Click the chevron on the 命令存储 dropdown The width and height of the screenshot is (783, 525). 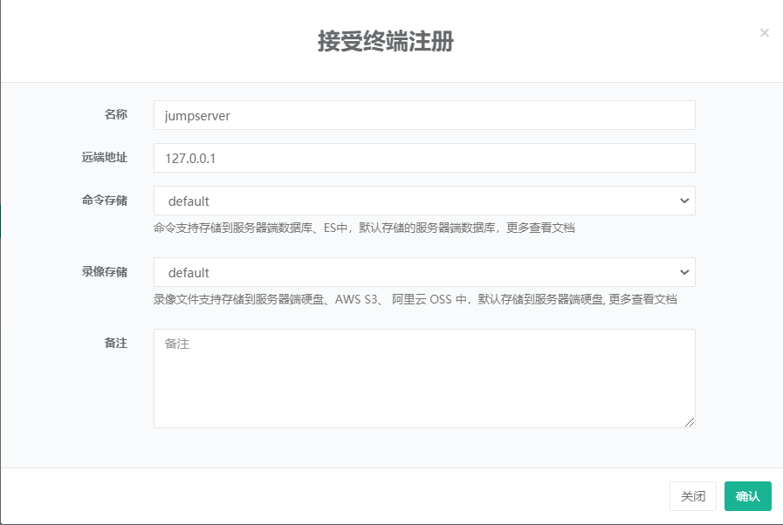tap(685, 200)
